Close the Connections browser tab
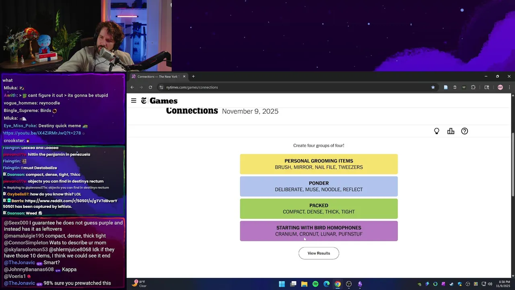515x290 pixels. click(x=184, y=77)
